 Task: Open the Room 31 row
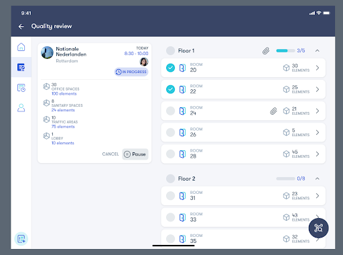pos(243,196)
